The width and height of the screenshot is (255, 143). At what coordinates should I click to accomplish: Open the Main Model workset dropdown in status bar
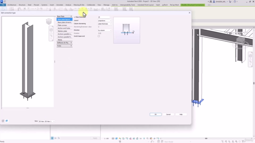tap(177, 142)
